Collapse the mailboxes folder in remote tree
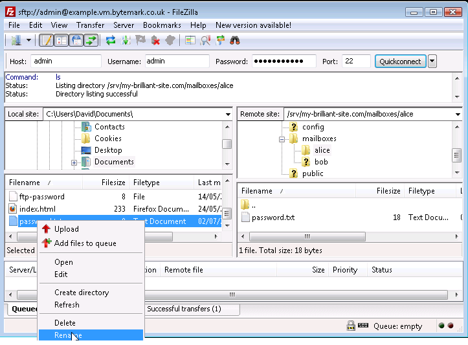 (282, 139)
